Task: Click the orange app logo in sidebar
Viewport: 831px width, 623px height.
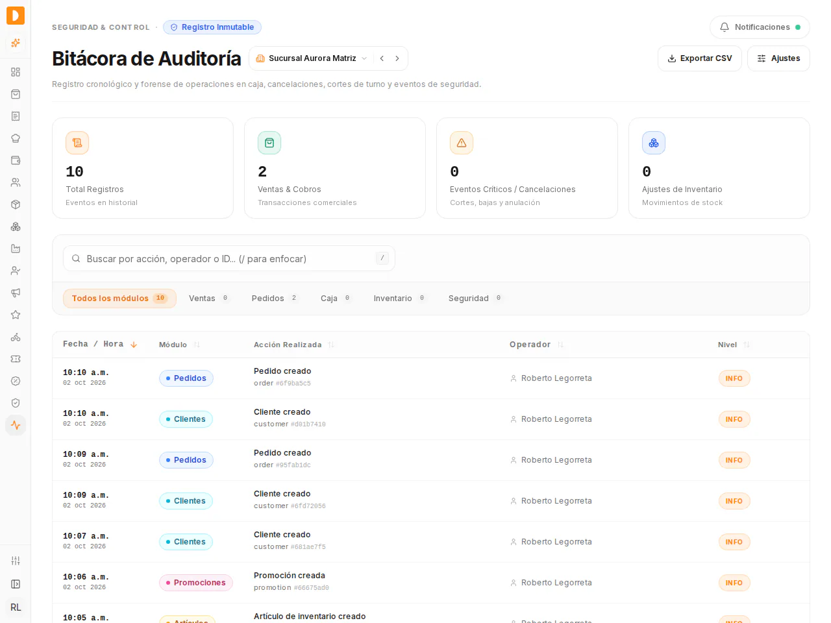Action: coord(16,16)
